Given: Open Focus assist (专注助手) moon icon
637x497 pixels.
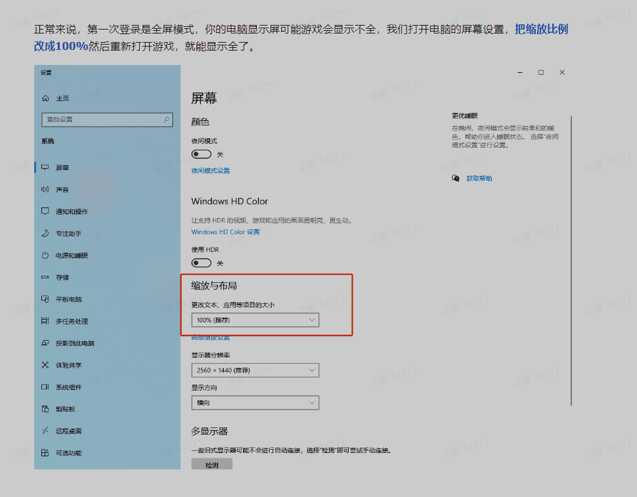Looking at the screenshot, I should (45, 233).
